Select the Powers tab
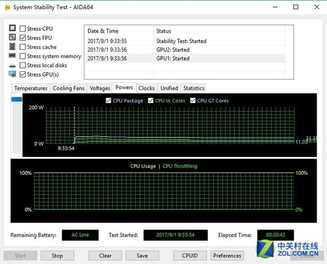This screenshot has height=264, width=327. 124,87
